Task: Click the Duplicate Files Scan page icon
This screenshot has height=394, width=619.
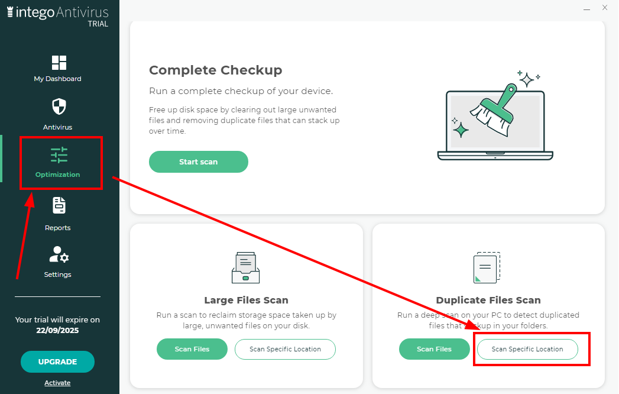Action: pos(488,268)
